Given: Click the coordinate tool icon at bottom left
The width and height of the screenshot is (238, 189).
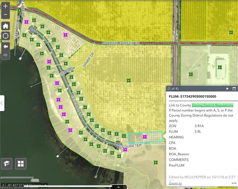Looking at the screenshot, I should click(x=3, y=185).
